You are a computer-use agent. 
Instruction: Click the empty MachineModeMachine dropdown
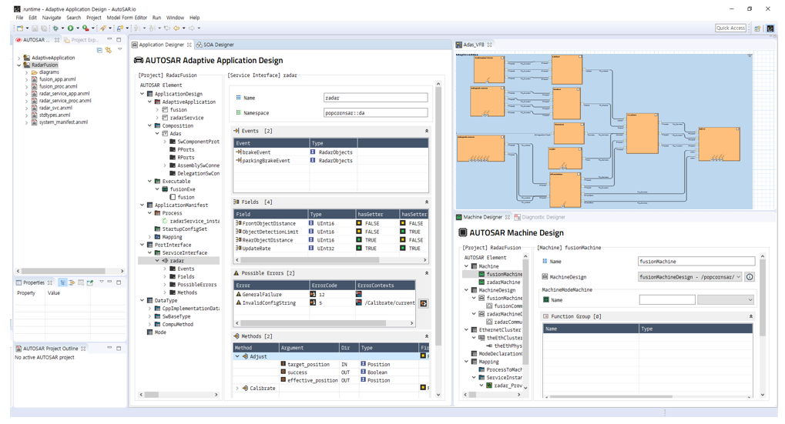point(726,300)
